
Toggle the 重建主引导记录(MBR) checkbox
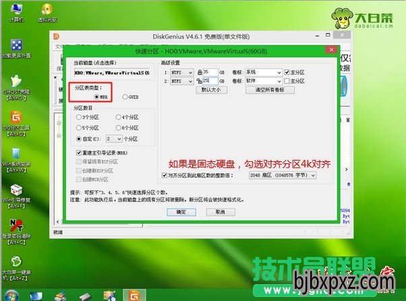[79, 153]
